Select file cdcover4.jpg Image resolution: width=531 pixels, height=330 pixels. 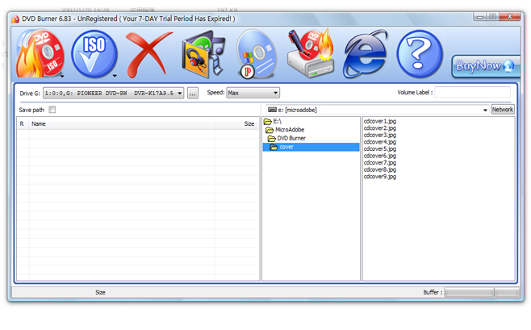pos(379,142)
